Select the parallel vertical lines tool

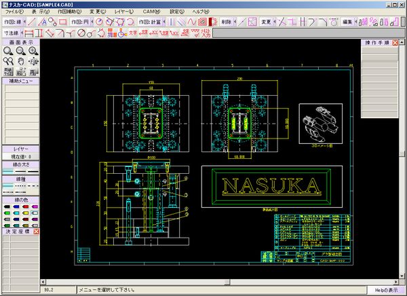(x=172, y=22)
